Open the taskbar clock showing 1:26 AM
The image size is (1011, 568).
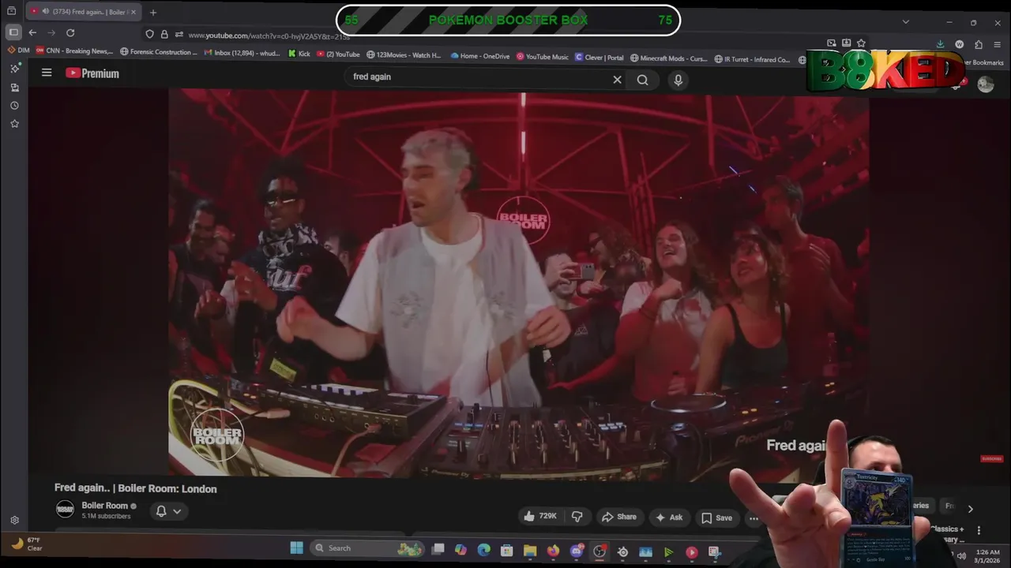pos(988,556)
